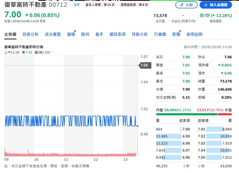Click the 比較 compare button

point(186,5)
